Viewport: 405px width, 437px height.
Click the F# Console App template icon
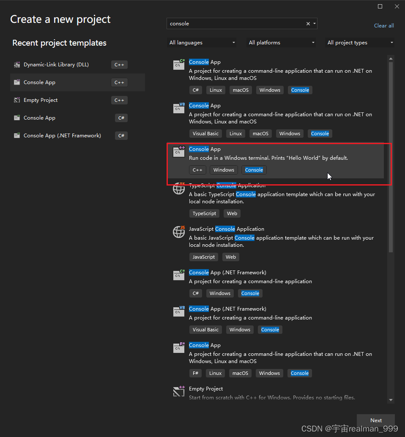pyautogui.click(x=179, y=347)
